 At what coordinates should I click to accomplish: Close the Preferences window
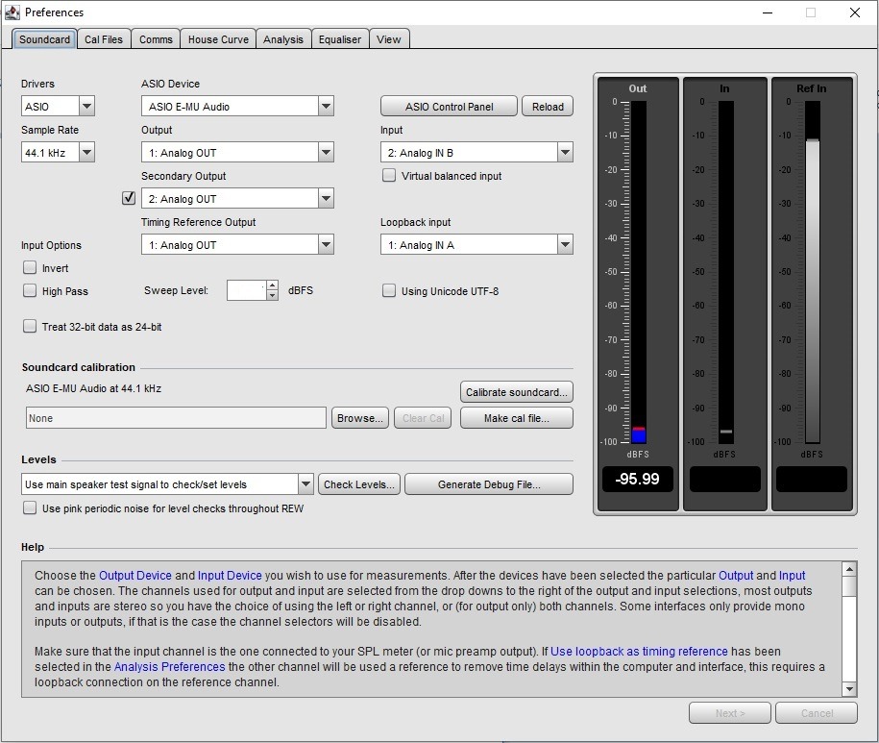[854, 12]
